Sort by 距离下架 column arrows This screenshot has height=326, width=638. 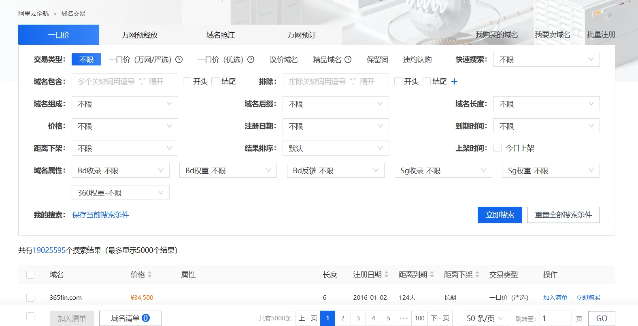[477, 275]
